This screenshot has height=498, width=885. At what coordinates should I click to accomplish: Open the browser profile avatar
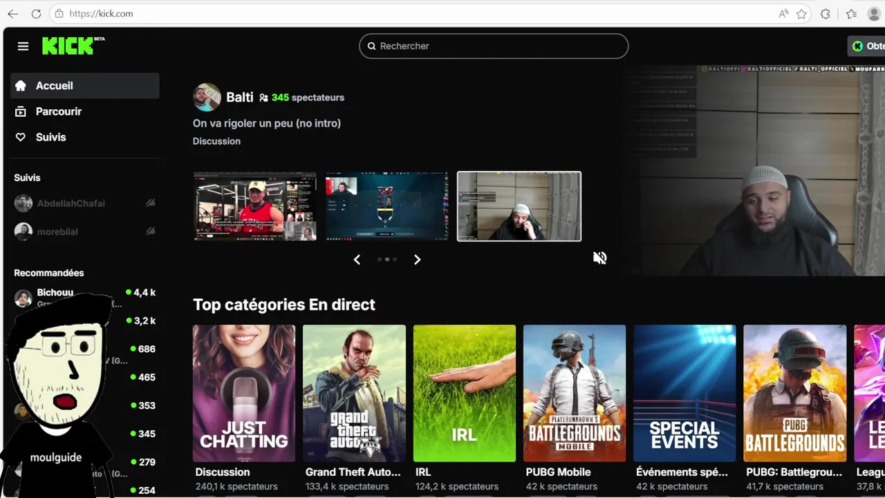click(875, 14)
